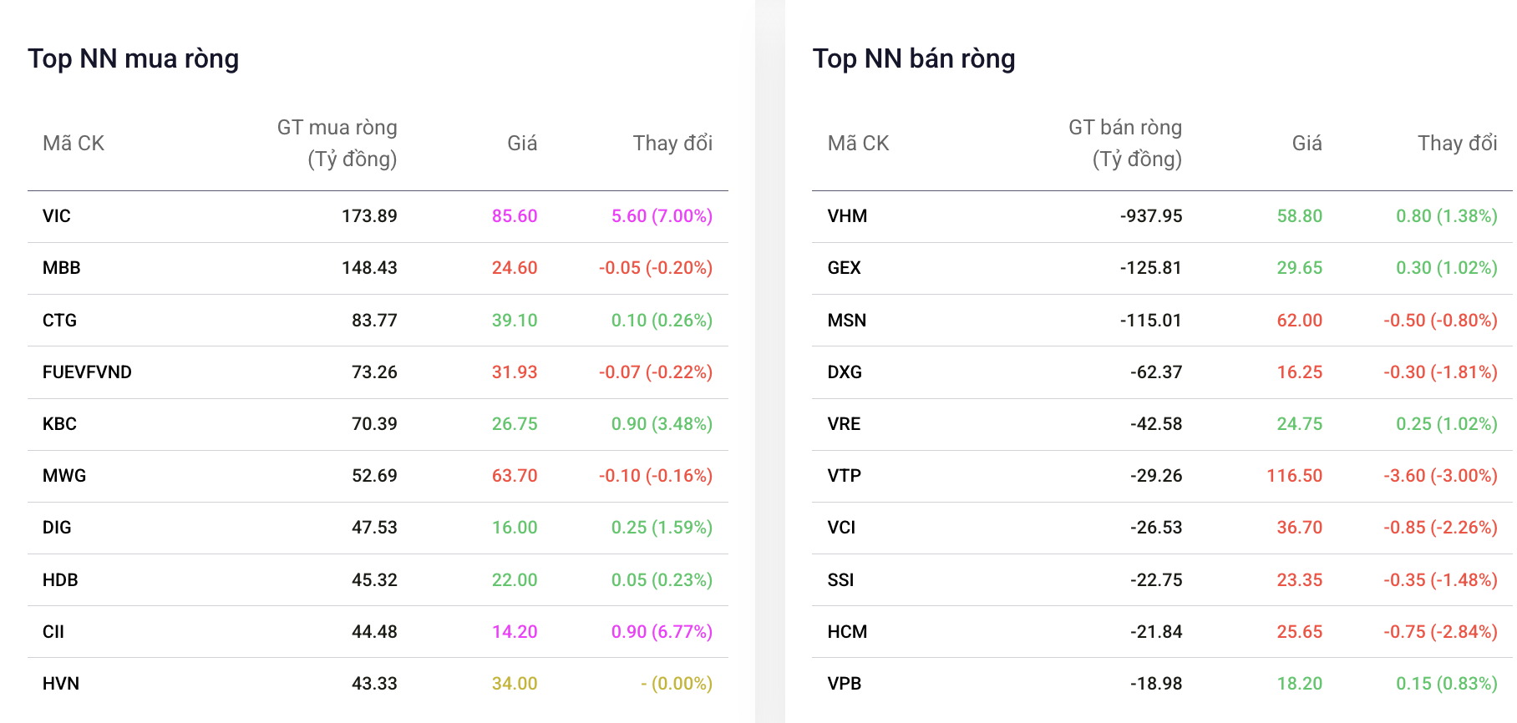This screenshot has width=1517, height=723.
Task: Click VPB net-sell value -18.98
Action: coord(1156,684)
